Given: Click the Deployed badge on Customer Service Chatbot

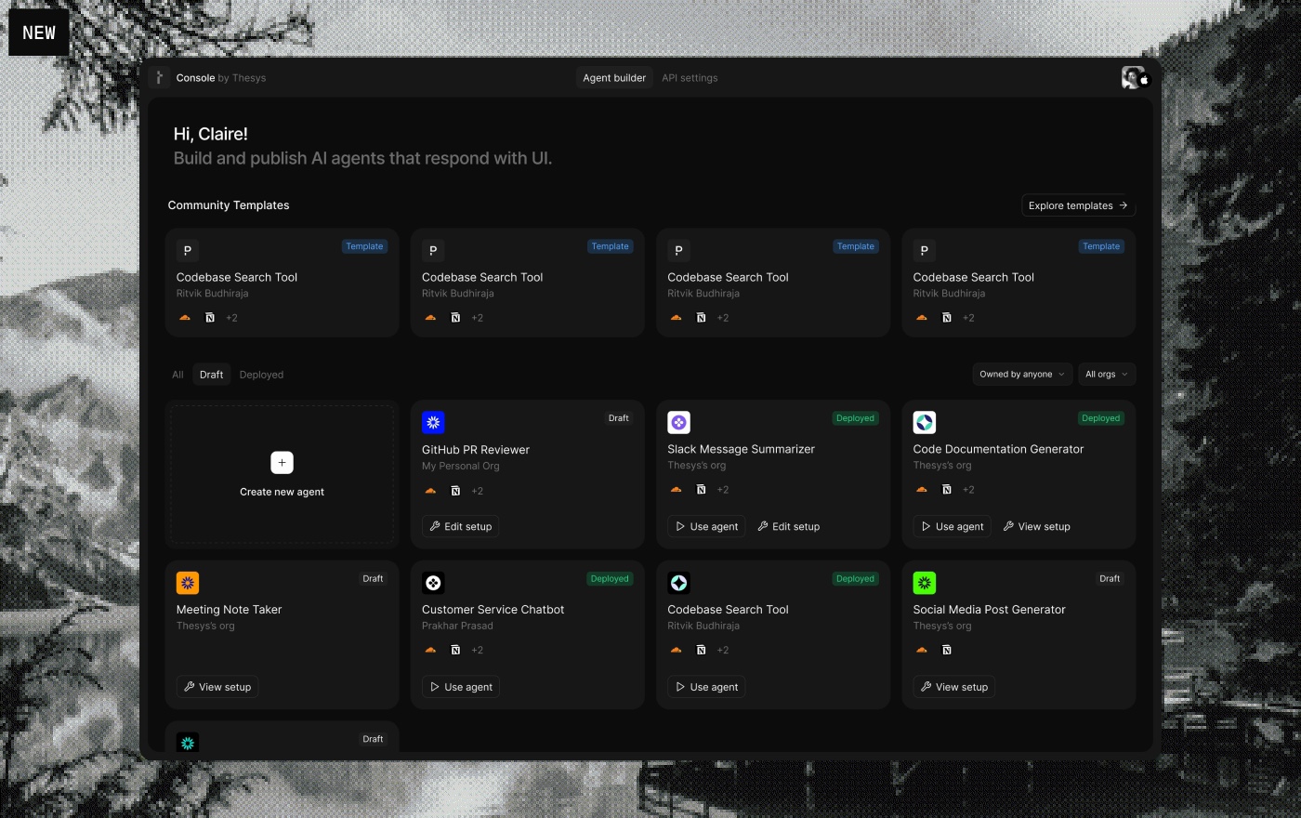Looking at the screenshot, I should 610,578.
